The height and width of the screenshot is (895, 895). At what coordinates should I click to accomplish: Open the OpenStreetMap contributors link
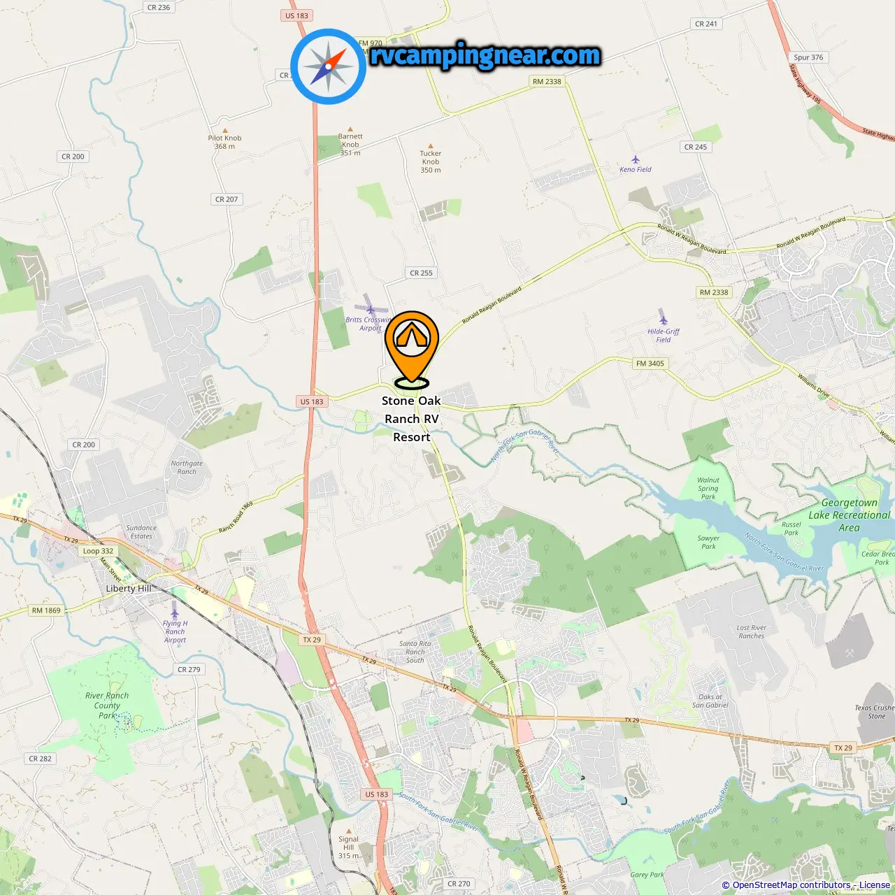(x=792, y=885)
